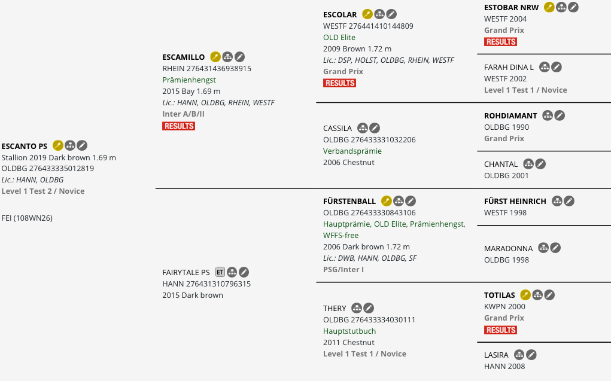The height and width of the screenshot is (381, 611).
Task: Open the Results button under Estobar NRW
Action: coord(500,42)
